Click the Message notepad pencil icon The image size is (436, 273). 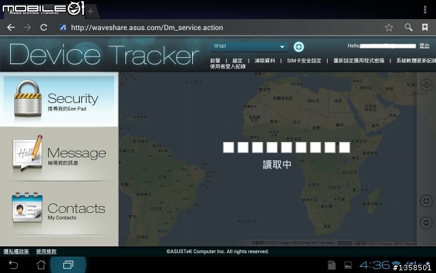pos(27,153)
